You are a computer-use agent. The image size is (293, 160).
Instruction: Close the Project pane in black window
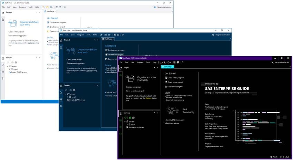click(157, 68)
